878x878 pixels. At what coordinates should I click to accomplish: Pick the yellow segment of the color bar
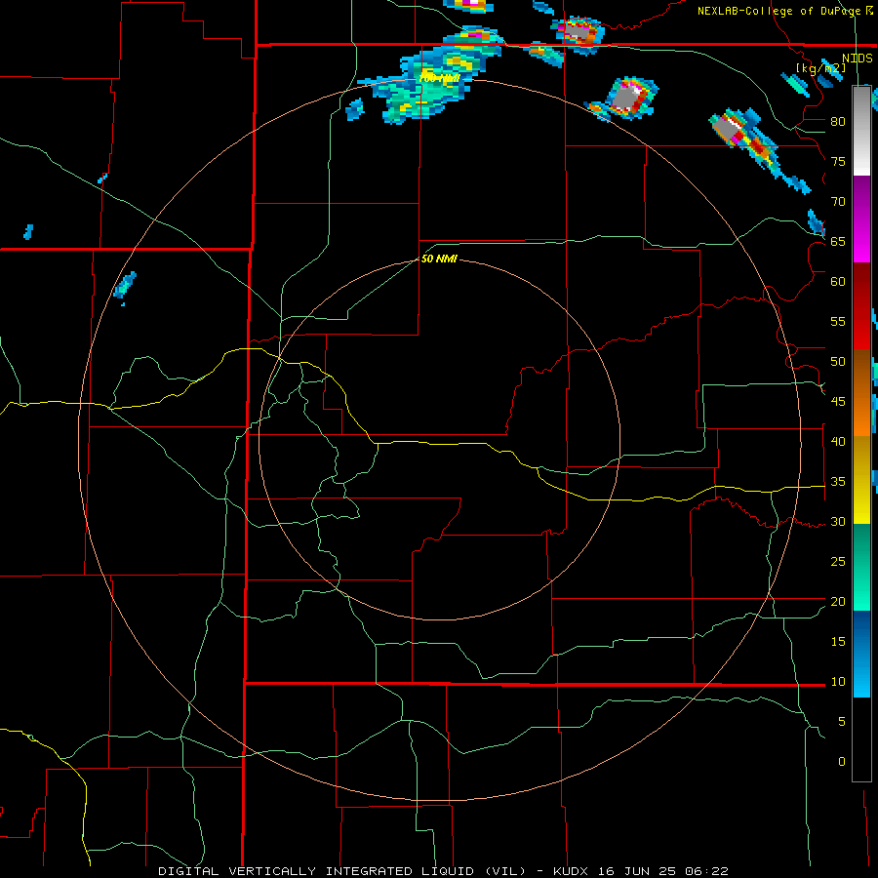[861, 479]
